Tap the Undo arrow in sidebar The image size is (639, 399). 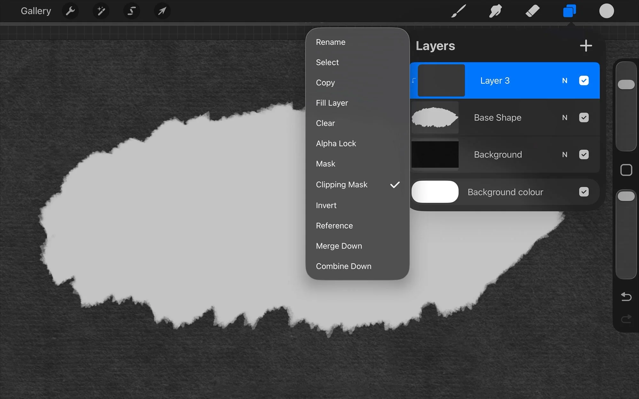[626, 297]
